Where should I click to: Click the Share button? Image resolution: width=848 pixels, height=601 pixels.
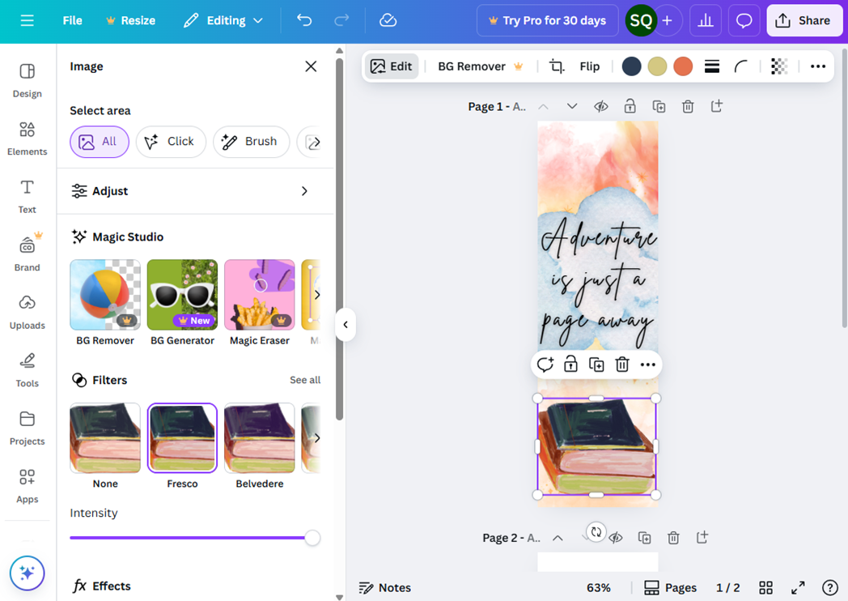tap(803, 20)
